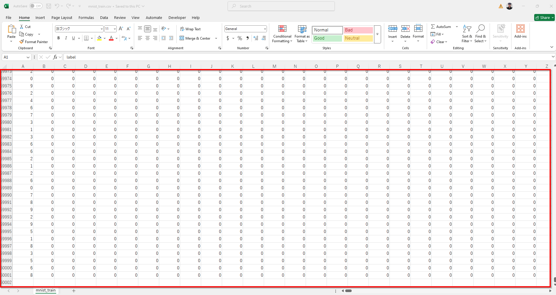The image size is (556, 295).
Task: Click the Save icon in title bar
Action: [x=49, y=6]
